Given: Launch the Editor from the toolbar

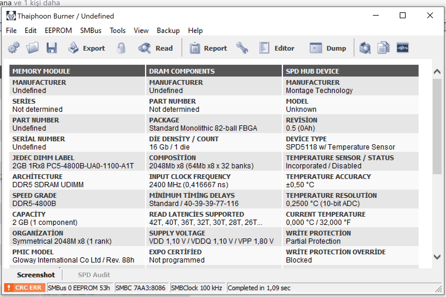Looking at the screenshot, I should coord(277,48).
